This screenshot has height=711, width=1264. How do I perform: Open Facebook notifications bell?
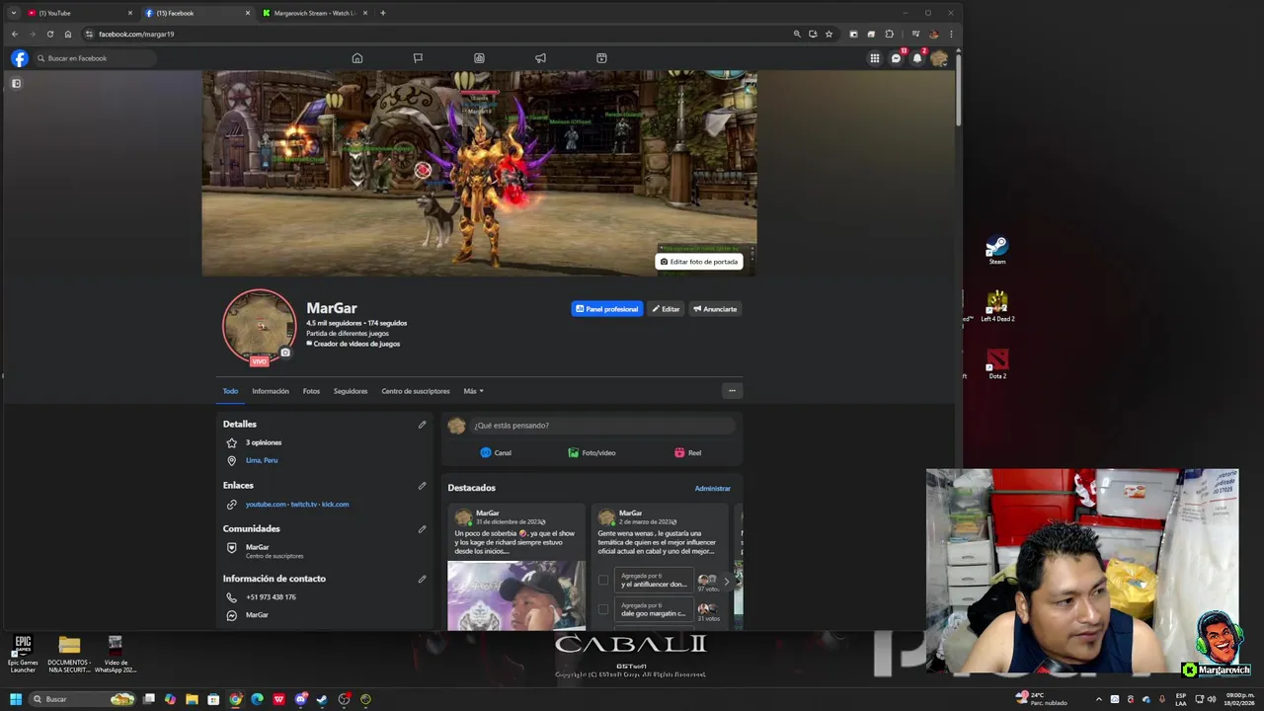click(917, 58)
